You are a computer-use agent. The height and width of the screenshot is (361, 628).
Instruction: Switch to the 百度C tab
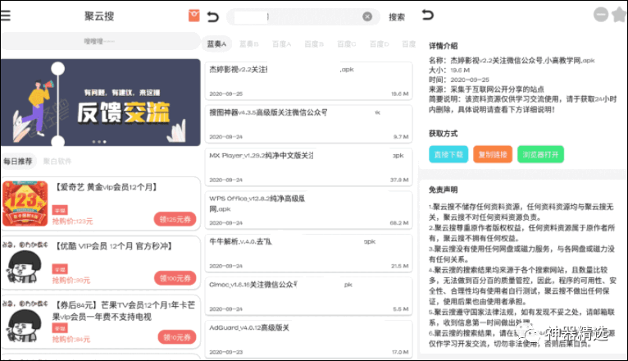(x=347, y=44)
